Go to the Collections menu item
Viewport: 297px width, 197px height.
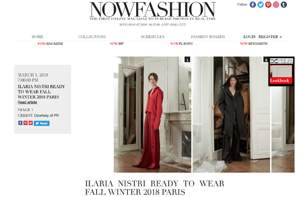pos(92,37)
